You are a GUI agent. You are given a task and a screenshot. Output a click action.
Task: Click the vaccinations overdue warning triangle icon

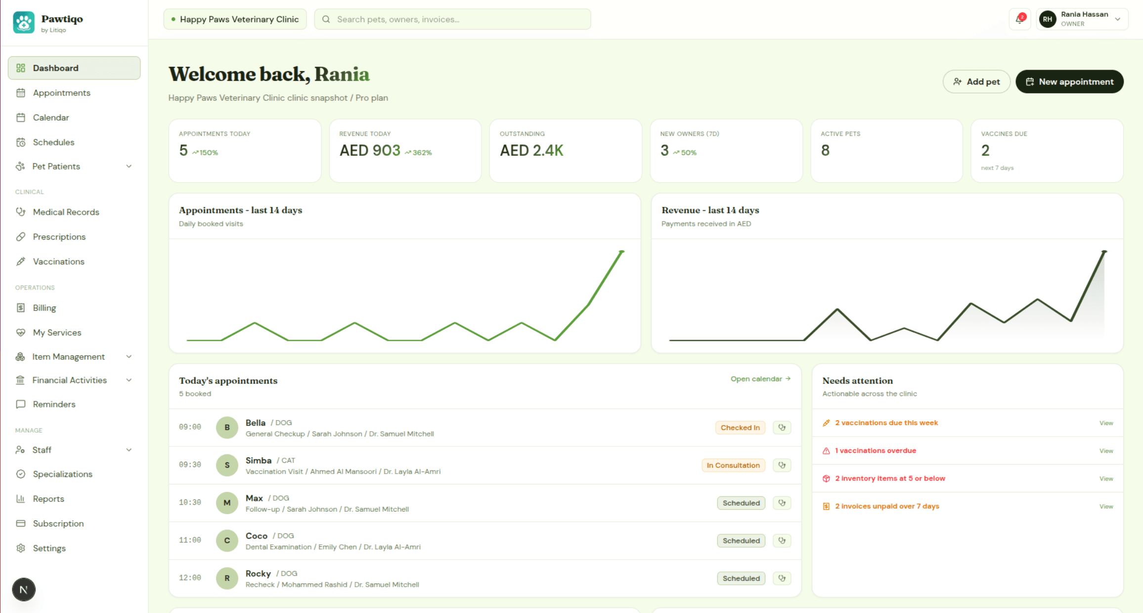pos(826,450)
